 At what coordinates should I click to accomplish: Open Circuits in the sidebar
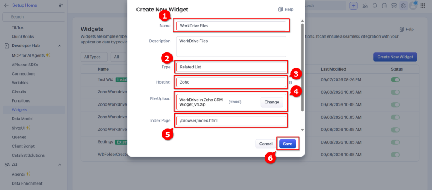[x=19, y=92]
